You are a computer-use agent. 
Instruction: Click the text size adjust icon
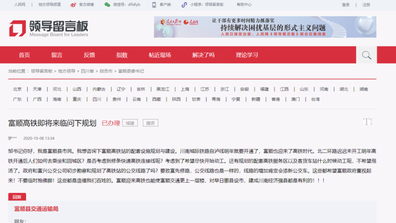(368, 122)
